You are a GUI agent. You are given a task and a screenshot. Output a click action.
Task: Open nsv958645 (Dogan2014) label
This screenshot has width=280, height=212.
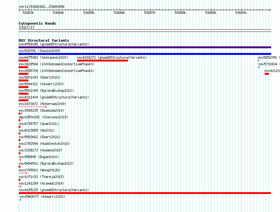[39, 157]
